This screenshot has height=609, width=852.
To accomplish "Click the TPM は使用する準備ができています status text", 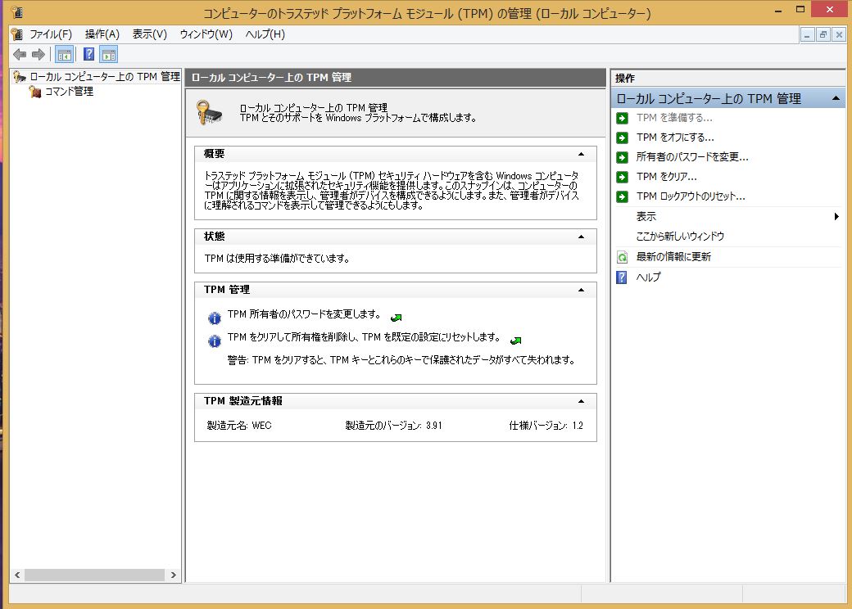I will click(277, 259).
